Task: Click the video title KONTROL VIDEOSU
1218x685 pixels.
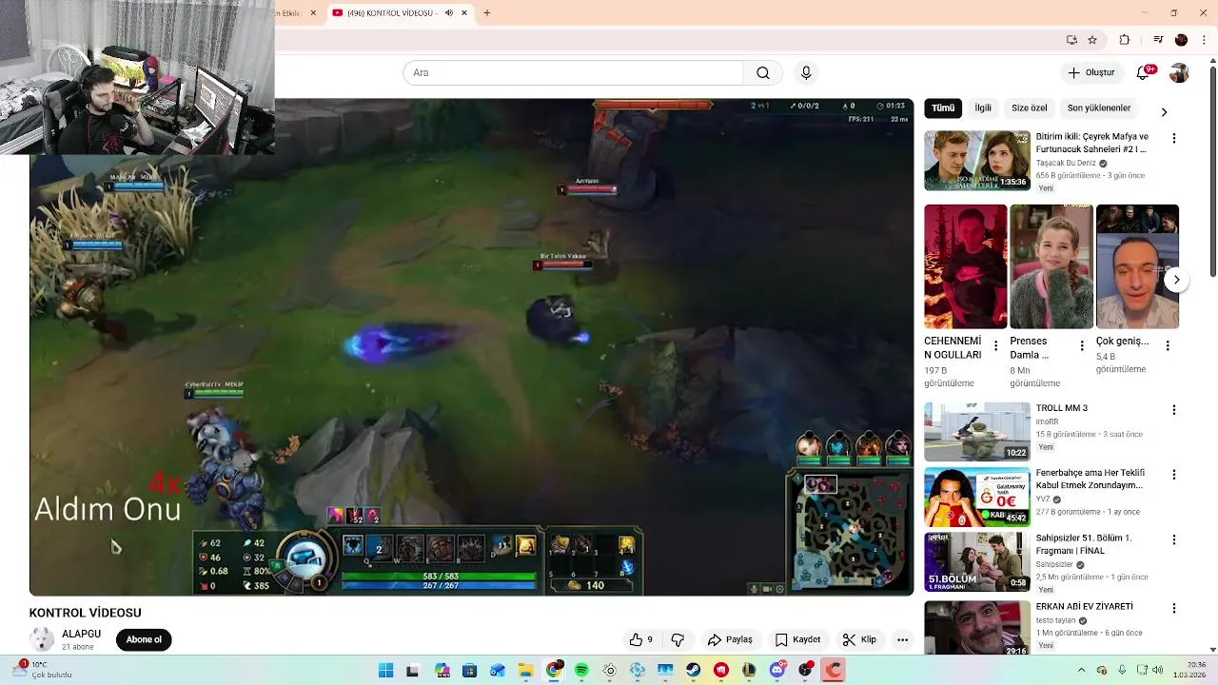Action: pyautogui.click(x=85, y=613)
